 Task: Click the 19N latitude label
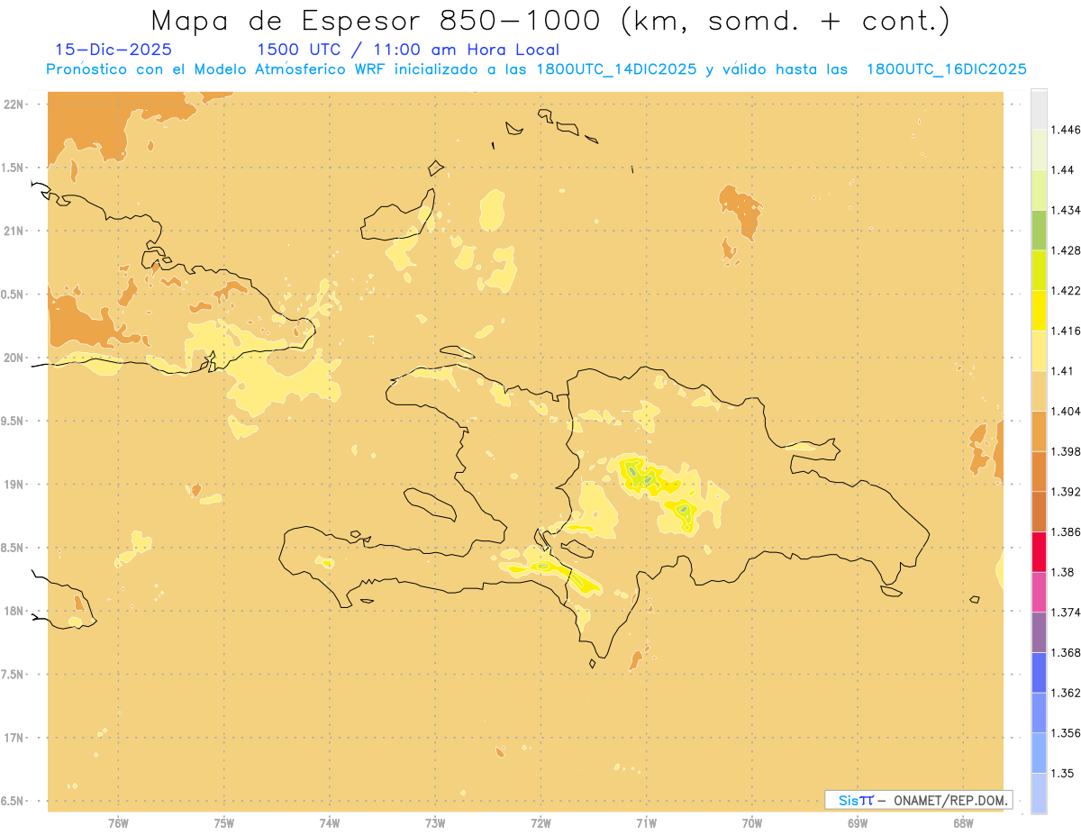14,485
